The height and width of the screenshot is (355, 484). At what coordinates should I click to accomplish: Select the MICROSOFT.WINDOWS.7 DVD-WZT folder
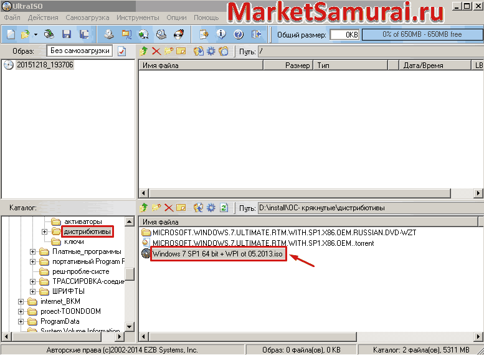pos(278,233)
